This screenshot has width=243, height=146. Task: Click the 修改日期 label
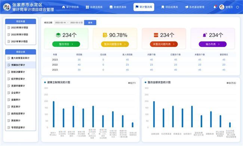(48, 23)
